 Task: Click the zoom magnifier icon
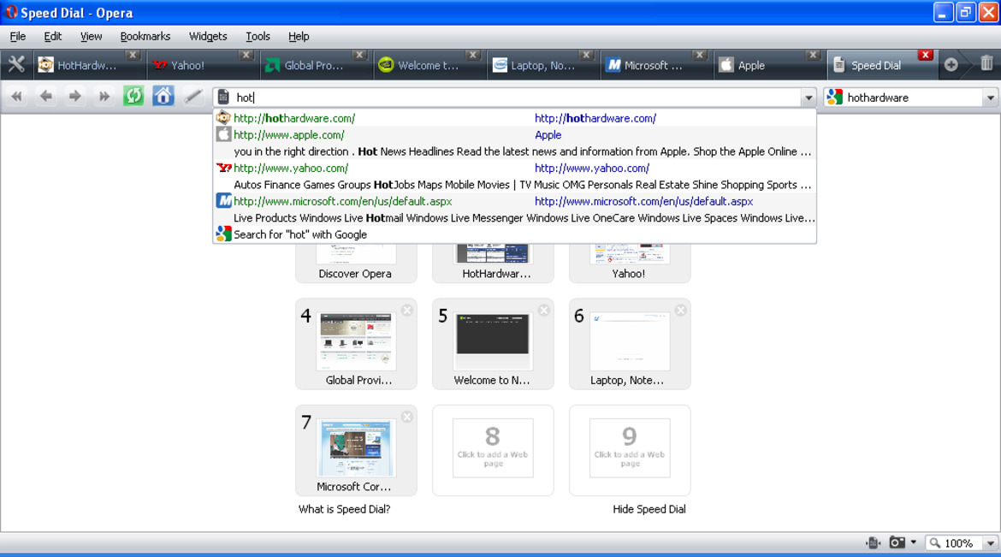click(934, 543)
